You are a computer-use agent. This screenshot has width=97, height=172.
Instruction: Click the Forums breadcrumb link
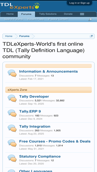tap(24, 36)
